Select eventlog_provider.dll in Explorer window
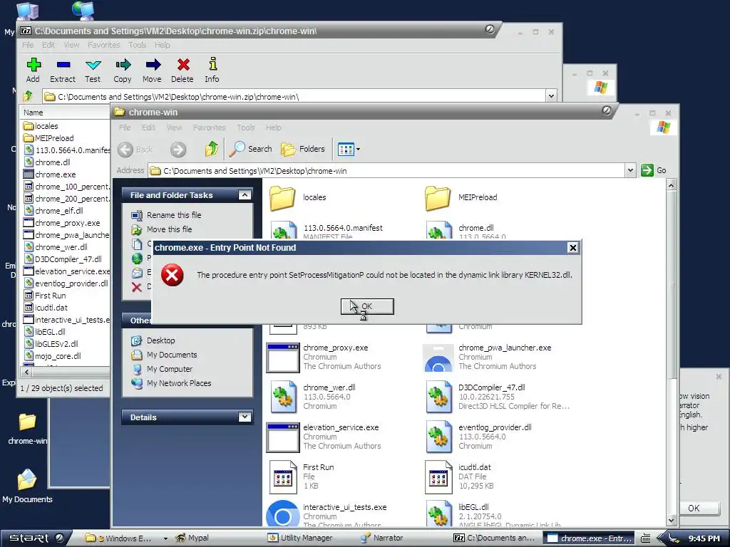This screenshot has height=547, width=730. 478,437
